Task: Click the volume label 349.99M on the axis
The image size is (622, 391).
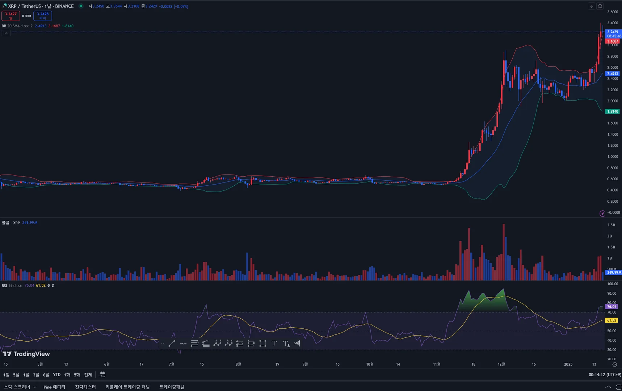Action: click(614, 272)
